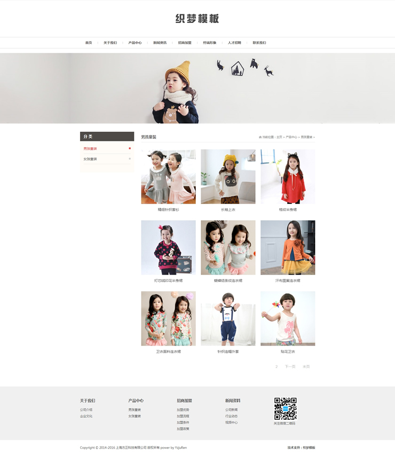
Task: Open the 加盟流程 footer link
Action: click(183, 416)
